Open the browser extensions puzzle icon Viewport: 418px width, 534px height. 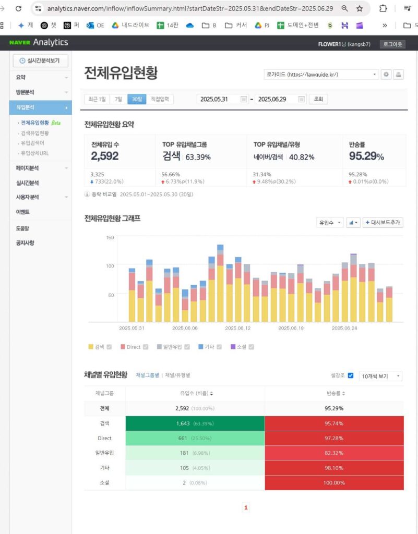point(383,8)
